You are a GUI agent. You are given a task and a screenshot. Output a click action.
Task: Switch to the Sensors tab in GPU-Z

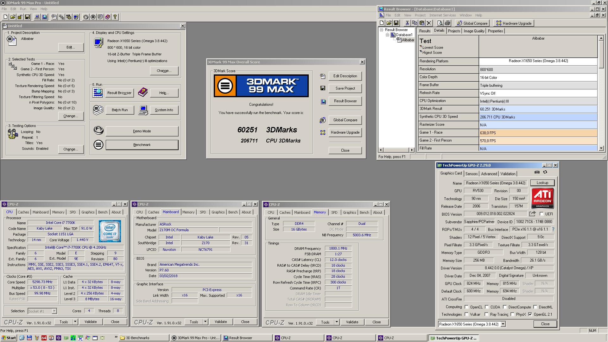click(x=471, y=174)
